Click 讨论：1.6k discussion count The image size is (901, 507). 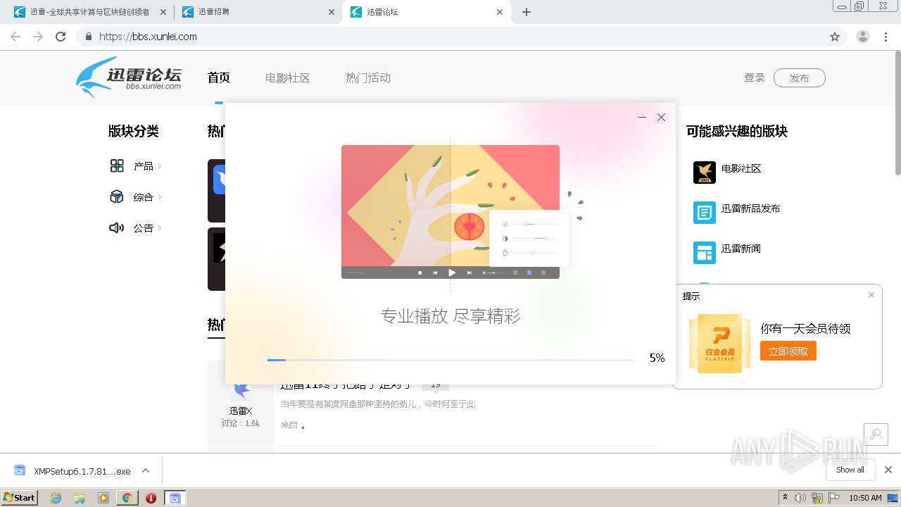241,423
